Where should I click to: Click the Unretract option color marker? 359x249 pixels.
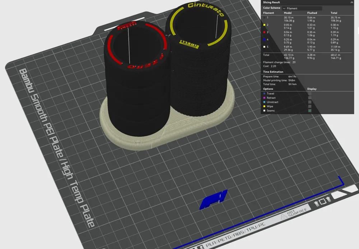pos(264,102)
